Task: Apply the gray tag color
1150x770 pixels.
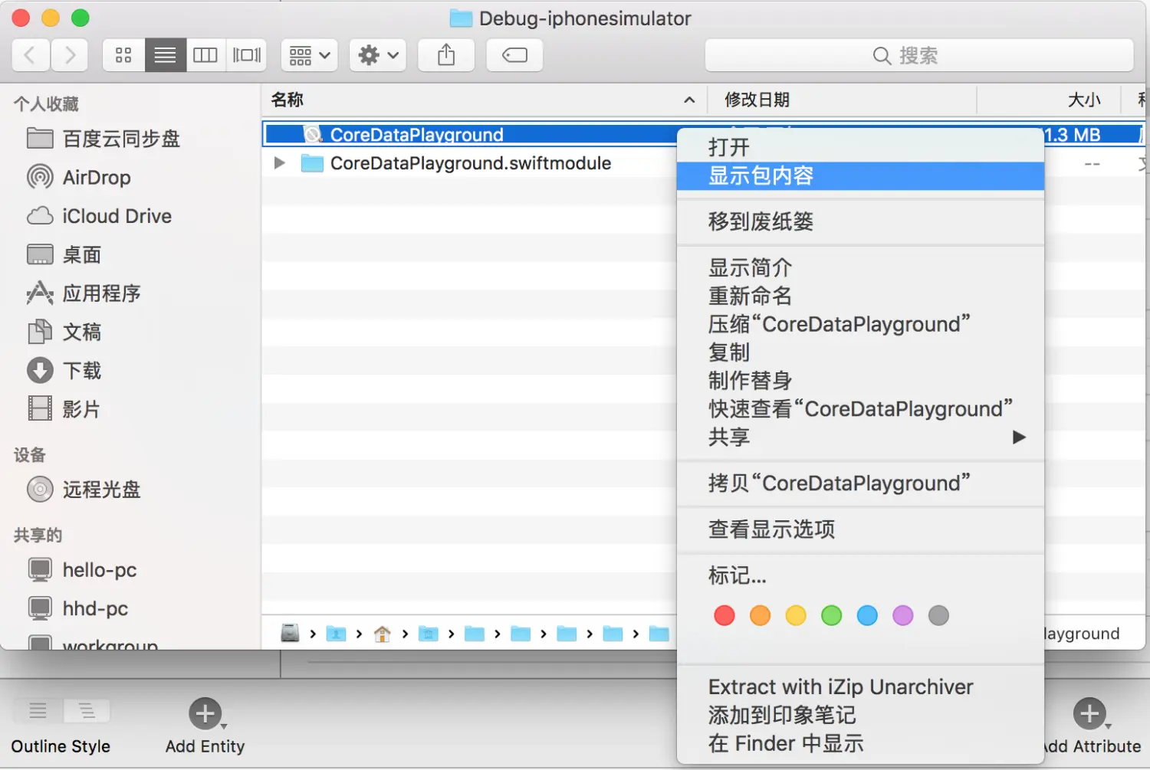Action: [938, 615]
